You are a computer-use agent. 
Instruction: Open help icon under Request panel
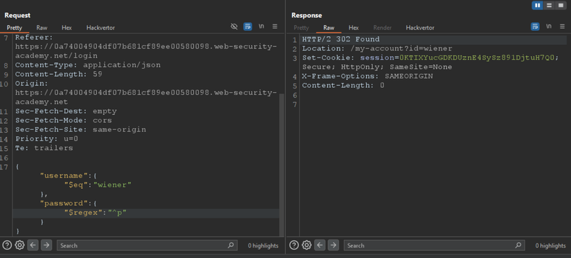(7, 246)
